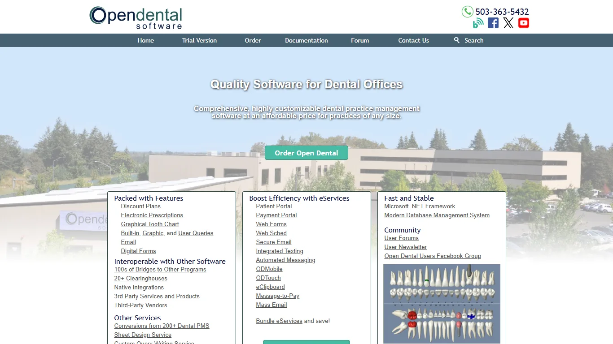Open Integrated Texting link
Image resolution: width=613 pixels, height=344 pixels.
280,251
